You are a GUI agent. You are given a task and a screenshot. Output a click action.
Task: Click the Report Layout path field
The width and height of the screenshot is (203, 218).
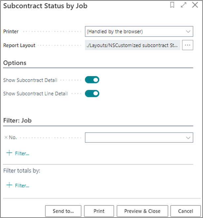coord(133,45)
